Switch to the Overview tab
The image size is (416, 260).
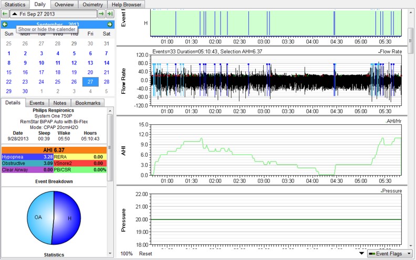point(64,4)
